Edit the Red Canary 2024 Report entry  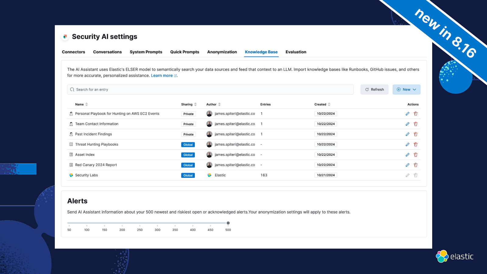407,165
